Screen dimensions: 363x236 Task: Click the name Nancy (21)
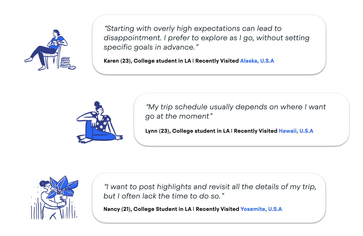pyautogui.click(x=118, y=209)
